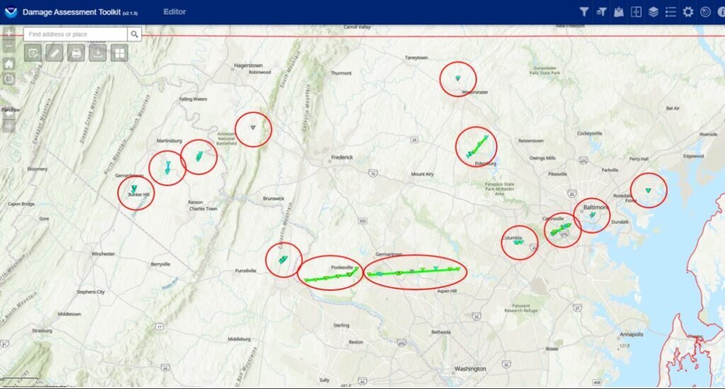Open the download/export tool button

98,53
